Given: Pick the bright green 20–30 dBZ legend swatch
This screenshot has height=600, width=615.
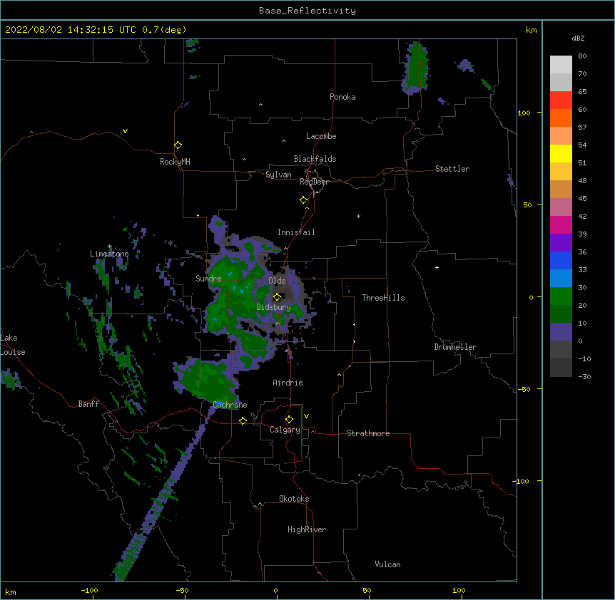Looking at the screenshot, I should [561, 296].
